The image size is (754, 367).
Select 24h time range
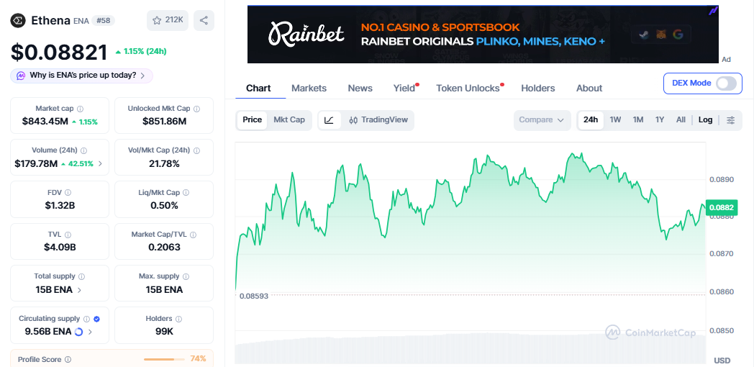tap(591, 119)
